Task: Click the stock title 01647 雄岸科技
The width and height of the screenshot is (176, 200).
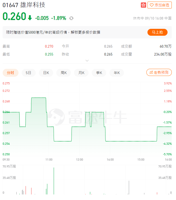Action: tap(24, 5)
